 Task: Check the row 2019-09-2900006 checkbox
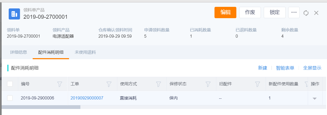10,98
